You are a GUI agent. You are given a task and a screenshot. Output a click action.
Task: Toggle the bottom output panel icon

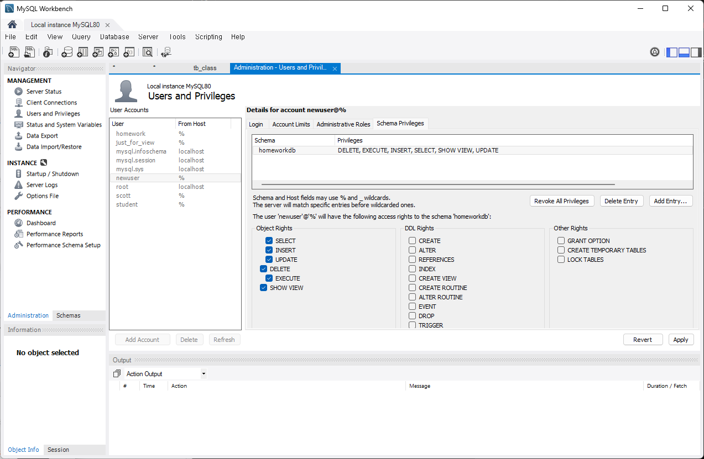click(684, 52)
